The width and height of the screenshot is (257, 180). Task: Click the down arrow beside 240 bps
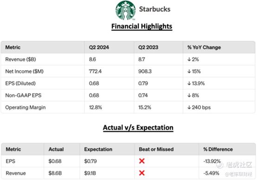coord(189,107)
